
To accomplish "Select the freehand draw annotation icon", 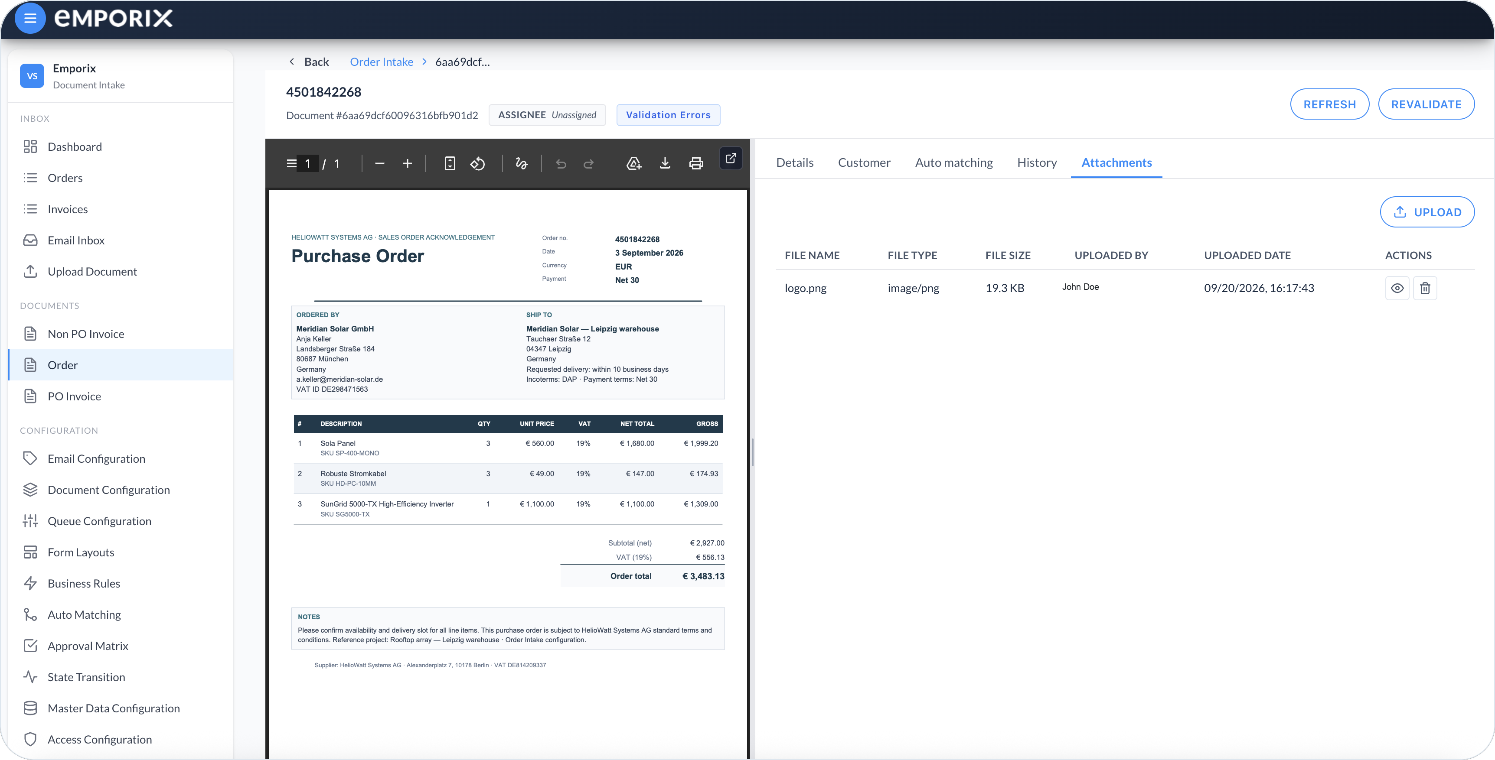I will coord(522,164).
